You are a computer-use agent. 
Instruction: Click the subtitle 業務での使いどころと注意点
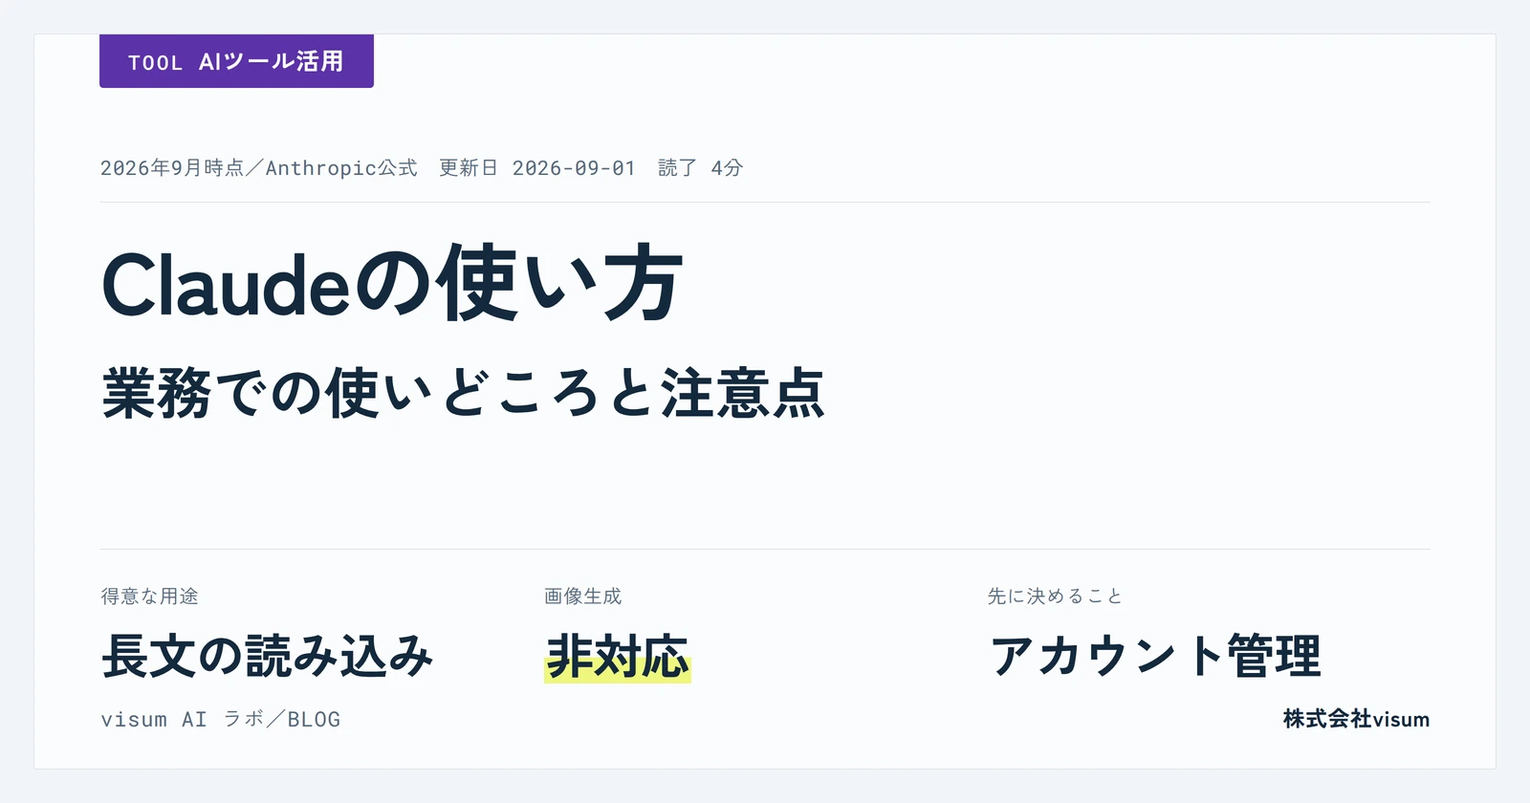click(463, 393)
